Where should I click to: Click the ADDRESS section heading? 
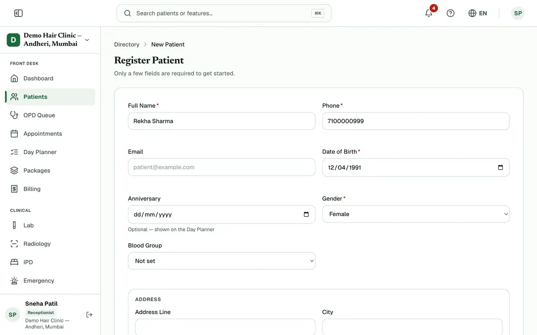pos(148,299)
